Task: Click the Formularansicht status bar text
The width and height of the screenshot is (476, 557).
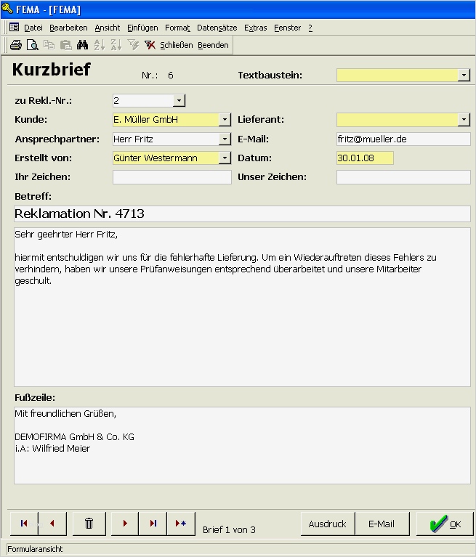Action: [x=35, y=549]
